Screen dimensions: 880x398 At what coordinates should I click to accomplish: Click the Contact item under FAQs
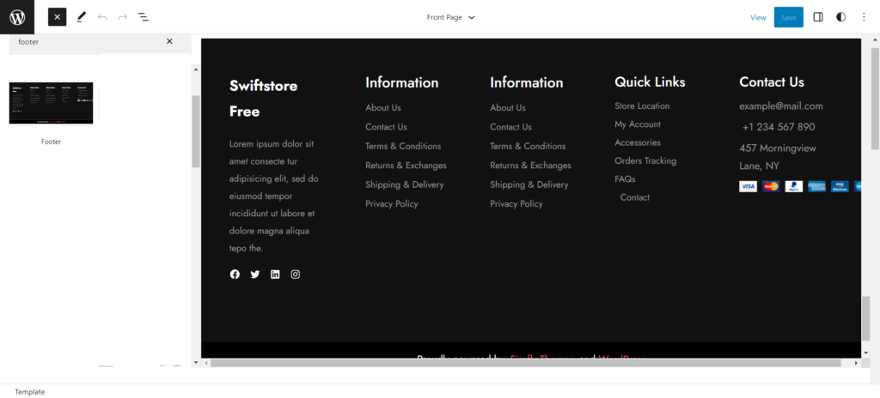pyautogui.click(x=635, y=197)
